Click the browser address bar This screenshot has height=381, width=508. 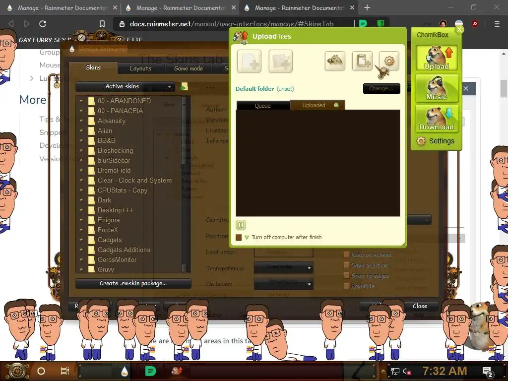pyautogui.click(x=232, y=24)
